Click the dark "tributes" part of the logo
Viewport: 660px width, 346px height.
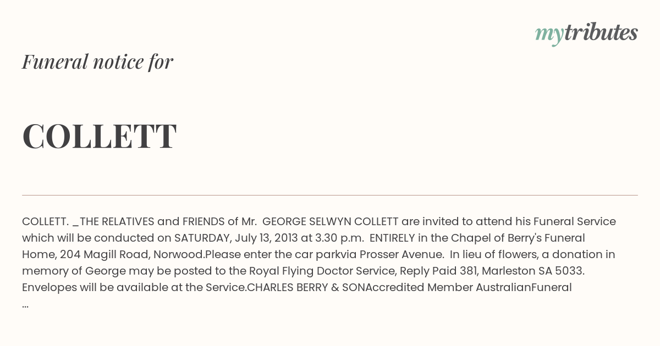click(x=601, y=33)
